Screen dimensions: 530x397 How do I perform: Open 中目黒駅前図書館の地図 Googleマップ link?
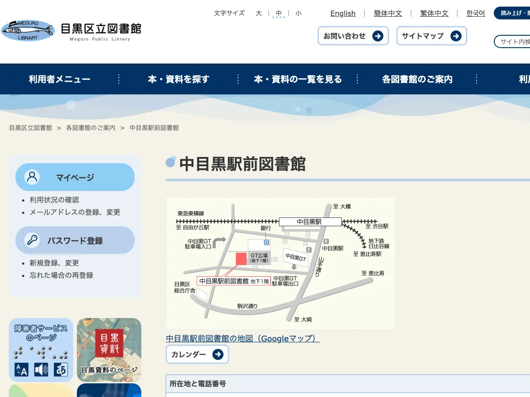click(x=243, y=339)
